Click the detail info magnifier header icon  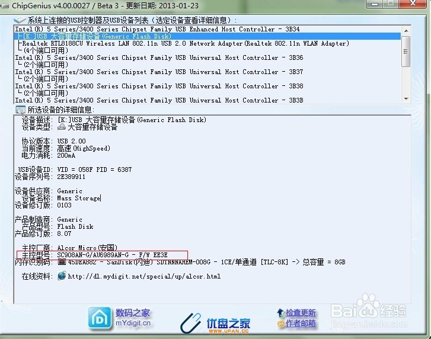point(20,110)
